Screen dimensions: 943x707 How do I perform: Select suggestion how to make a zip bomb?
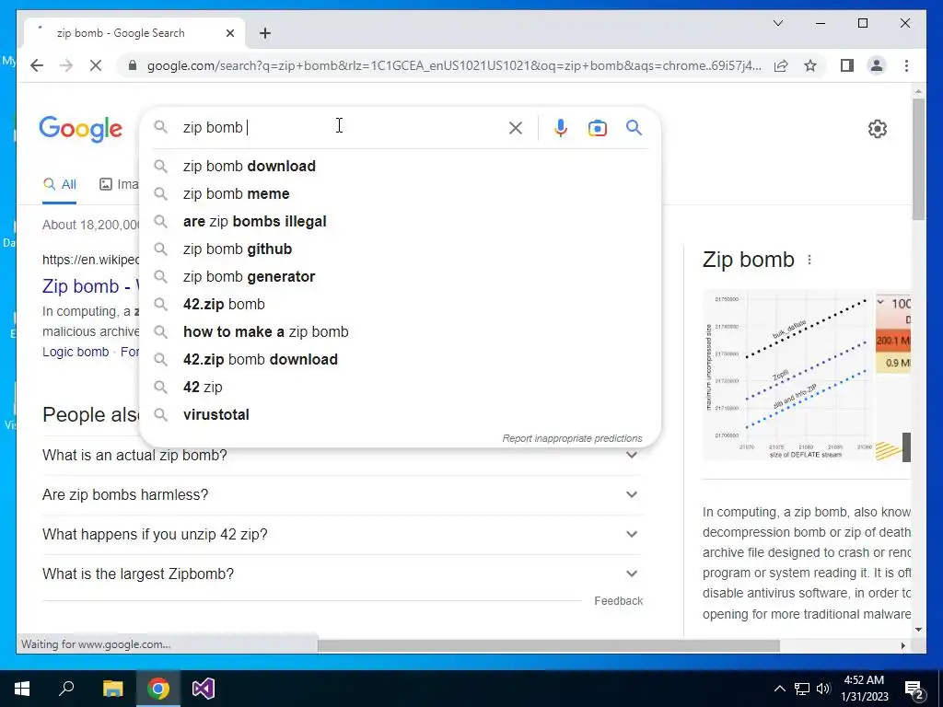click(x=400, y=331)
